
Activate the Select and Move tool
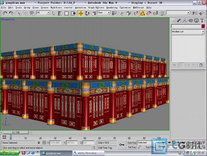[81, 13]
